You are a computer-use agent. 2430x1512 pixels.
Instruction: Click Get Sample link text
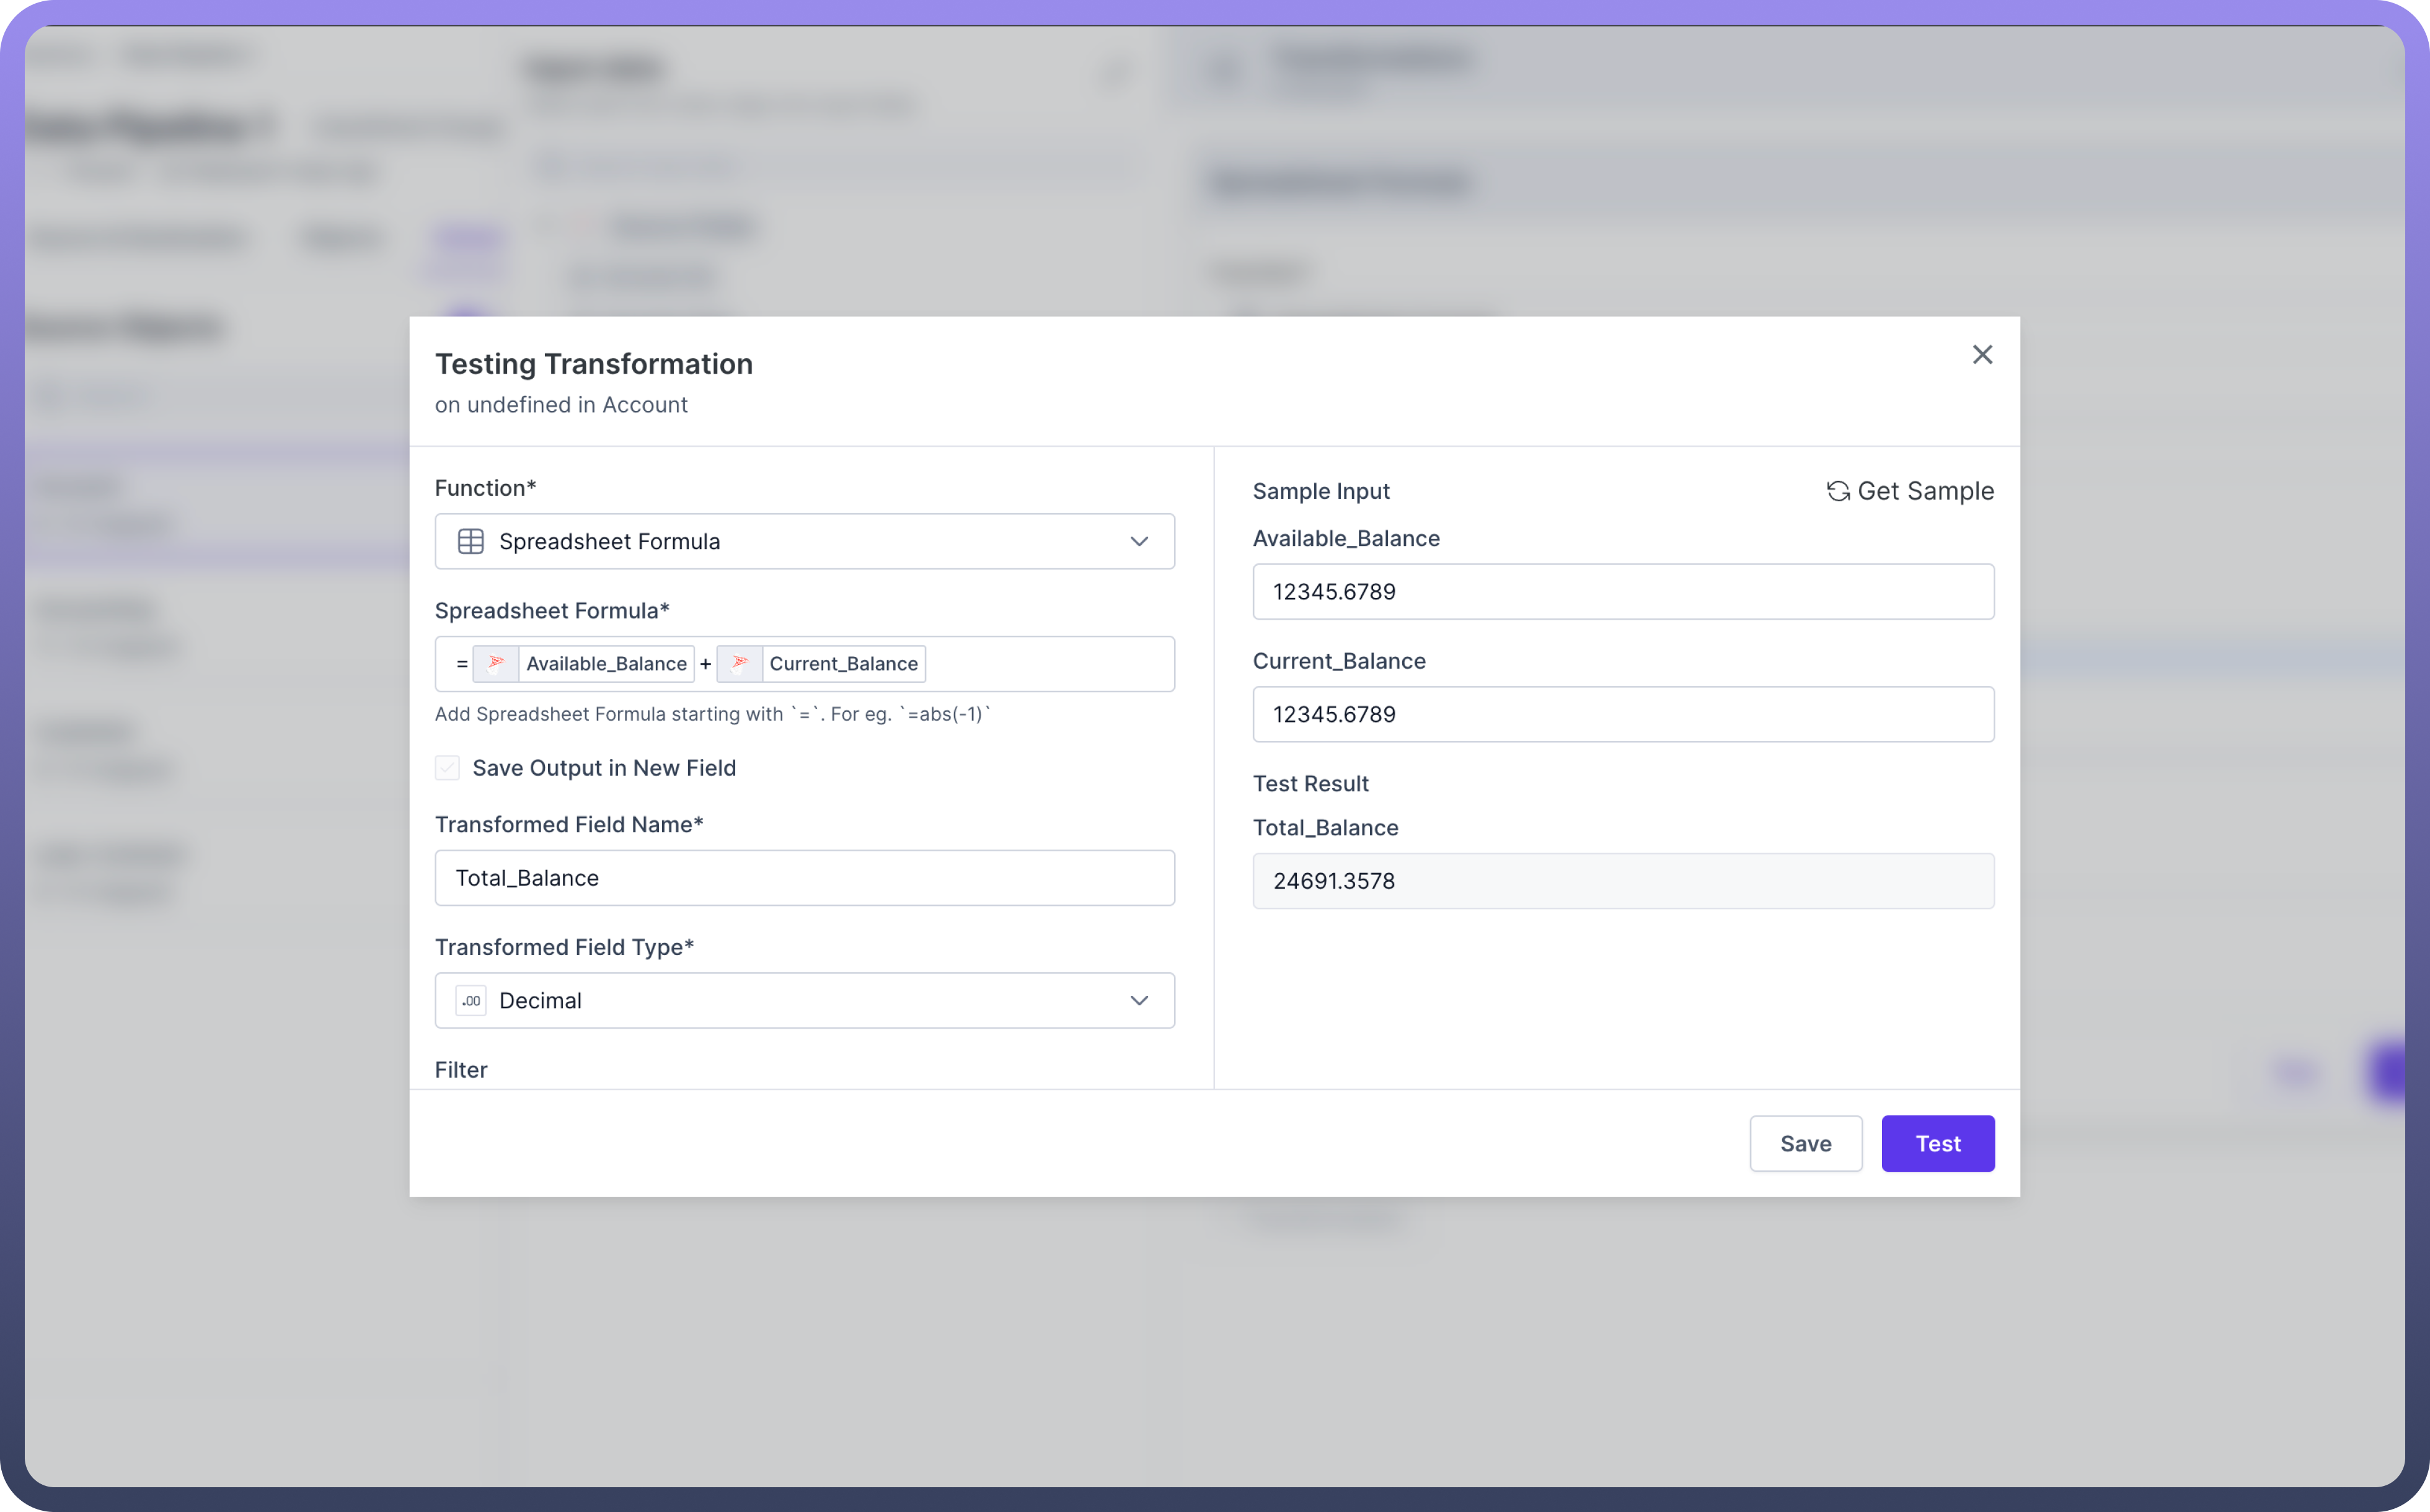(1925, 491)
